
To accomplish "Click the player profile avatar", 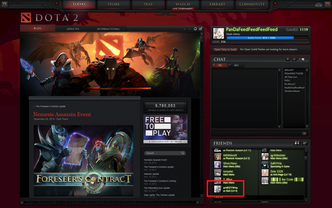I will point(218,33).
